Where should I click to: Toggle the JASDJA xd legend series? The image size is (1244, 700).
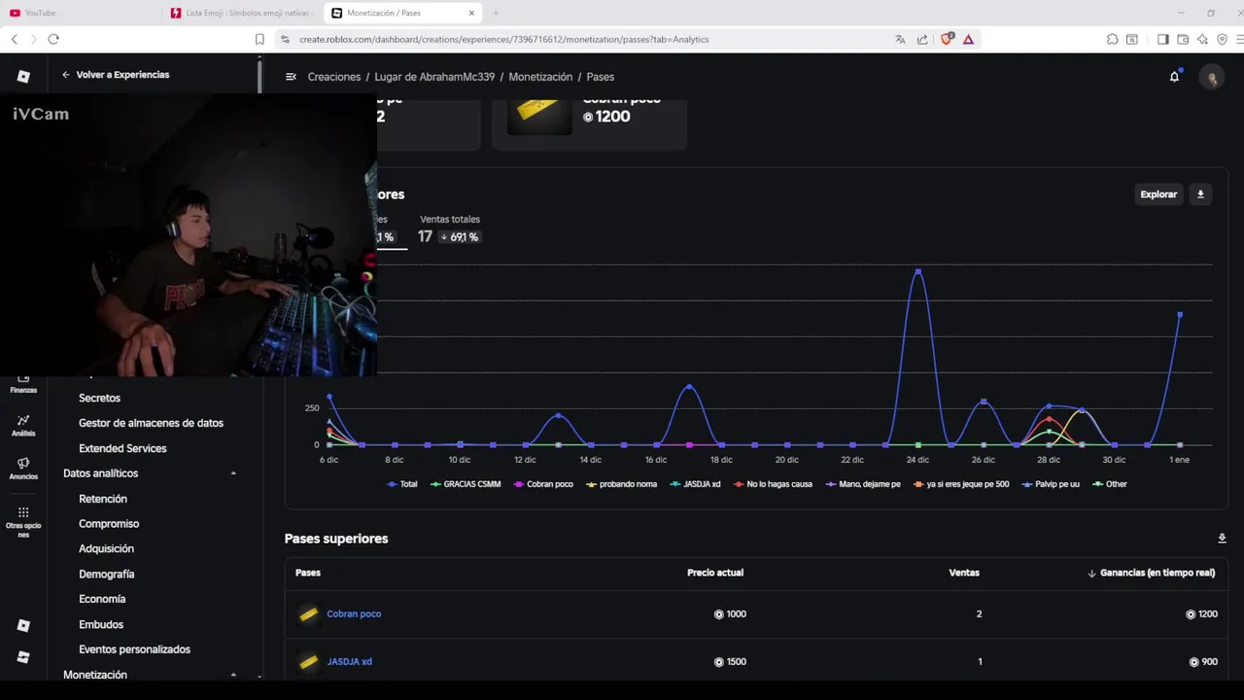point(695,484)
